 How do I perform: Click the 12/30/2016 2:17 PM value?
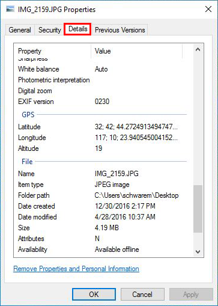(x=125, y=206)
